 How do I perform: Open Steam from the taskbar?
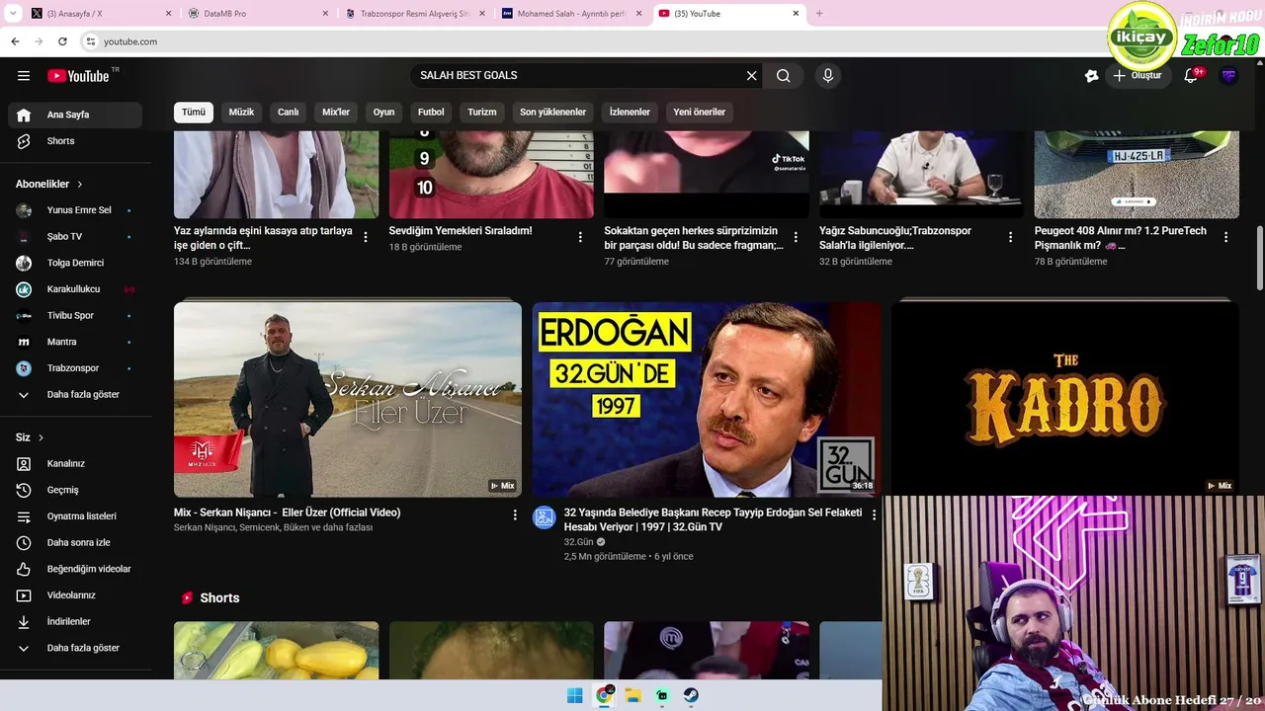[x=692, y=696]
